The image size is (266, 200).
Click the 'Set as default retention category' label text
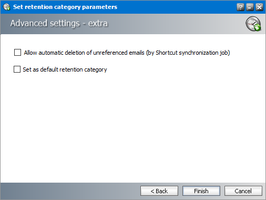point(65,69)
